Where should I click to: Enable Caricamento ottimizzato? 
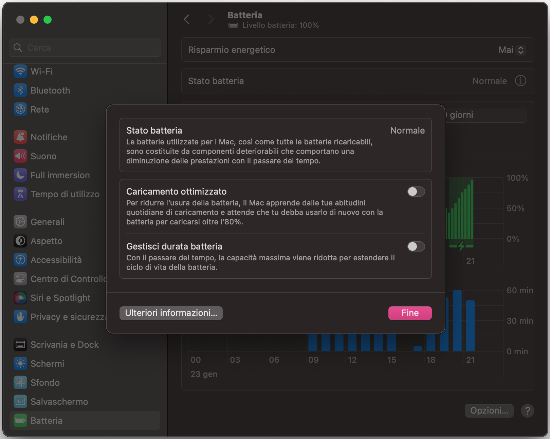pyautogui.click(x=416, y=192)
